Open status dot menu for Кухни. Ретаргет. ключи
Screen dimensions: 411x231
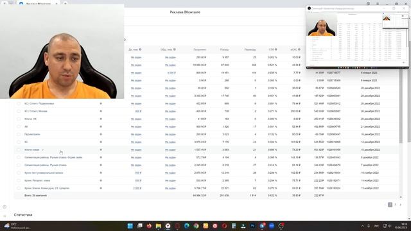pyautogui.click(x=101, y=180)
